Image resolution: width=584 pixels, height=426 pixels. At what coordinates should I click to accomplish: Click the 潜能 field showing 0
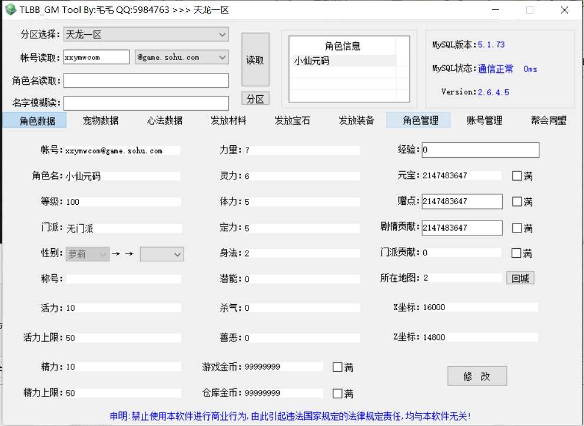[302, 279]
